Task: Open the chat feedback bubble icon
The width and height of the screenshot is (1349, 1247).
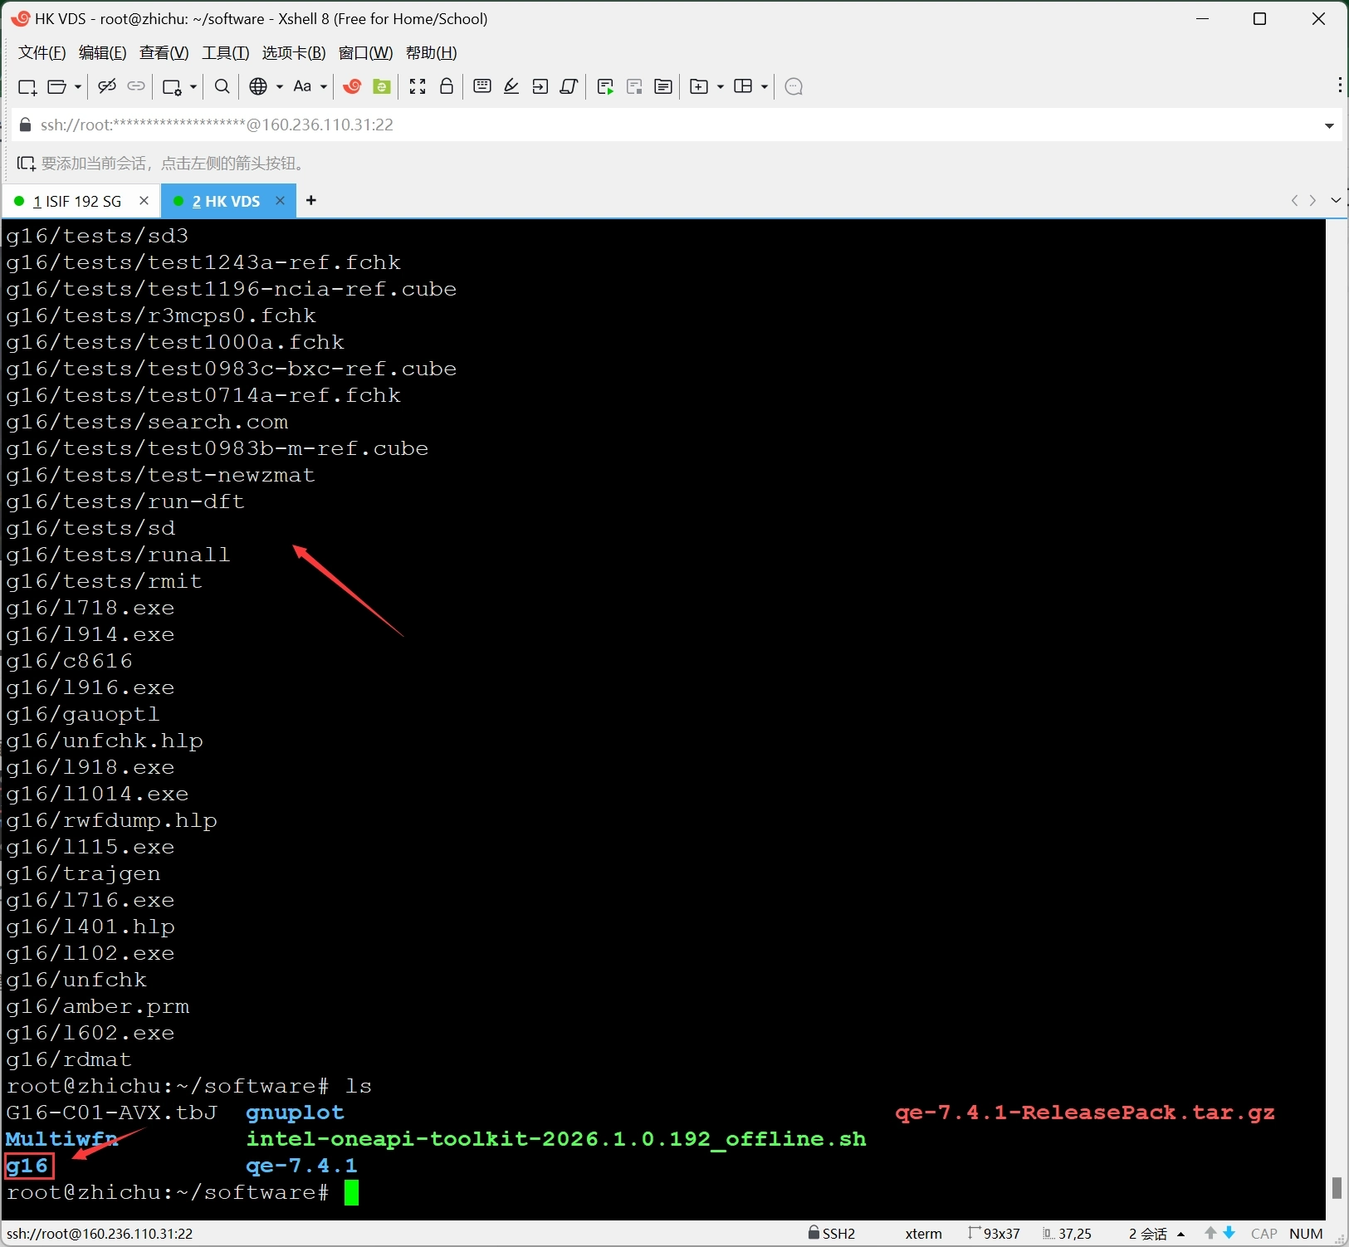Action: click(794, 86)
